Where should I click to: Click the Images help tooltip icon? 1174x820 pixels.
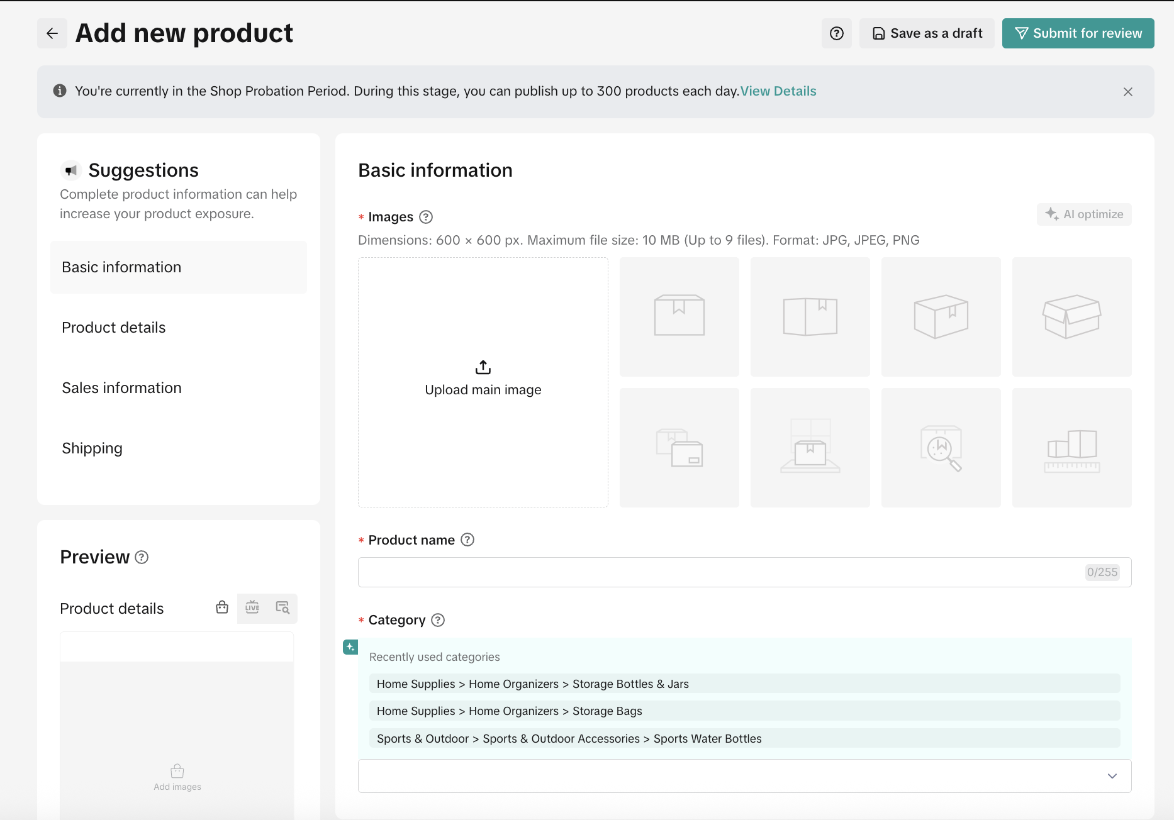426,217
